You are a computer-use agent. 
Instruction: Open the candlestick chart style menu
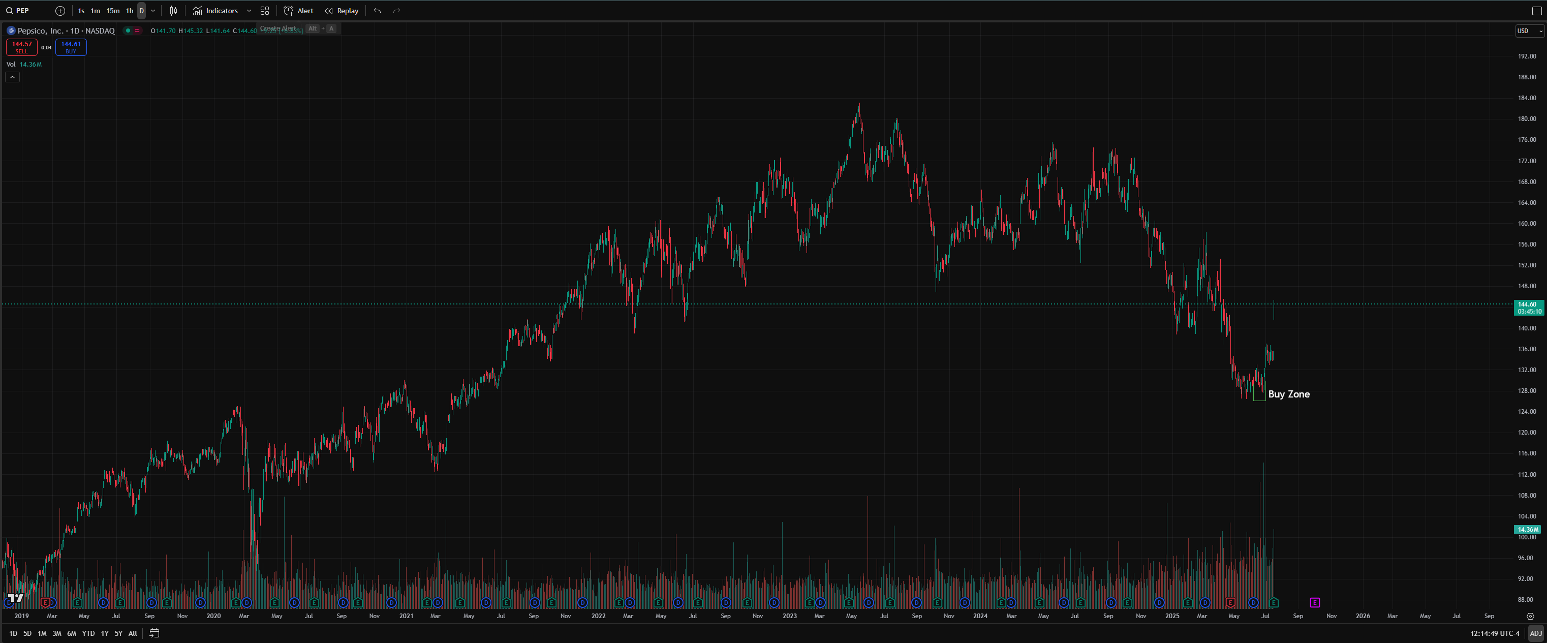point(174,11)
